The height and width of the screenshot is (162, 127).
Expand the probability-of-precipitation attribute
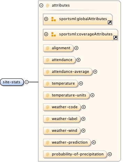point(110,154)
